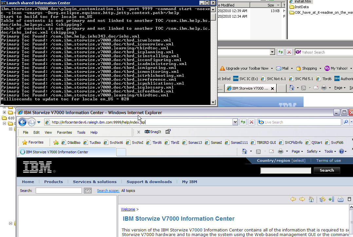The height and width of the screenshot is (237, 353).
Task: Click the IBM header search field
Action: 286,171
